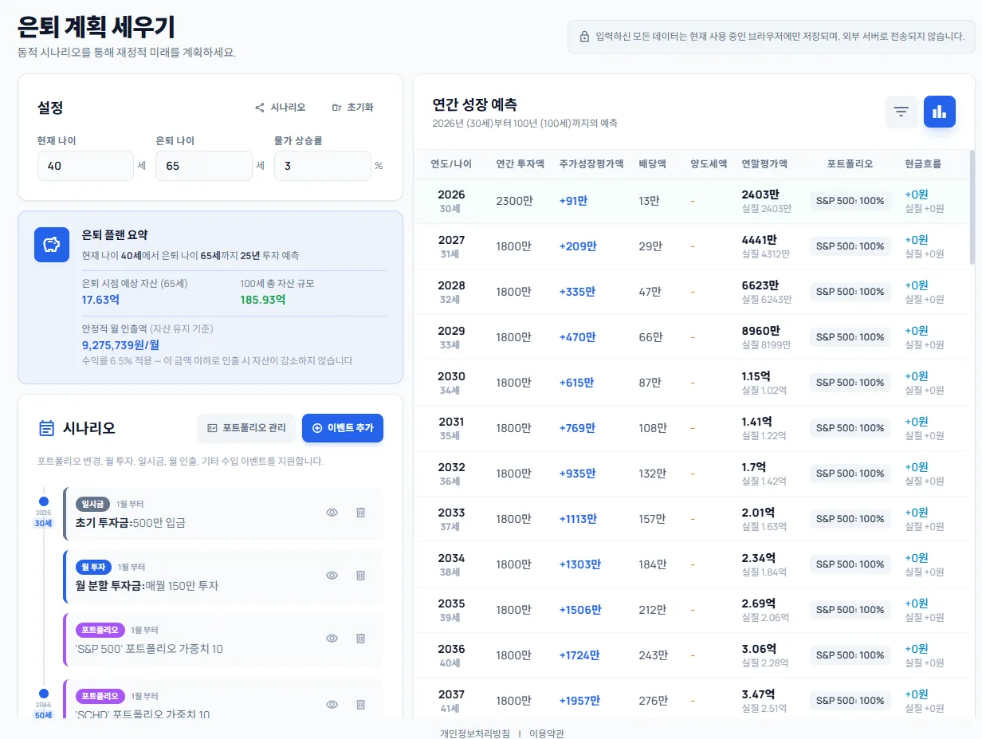982x739 pixels.
Task: Click the 17.63억 retirement asset value
Action: pyautogui.click(x=100, y=300)
